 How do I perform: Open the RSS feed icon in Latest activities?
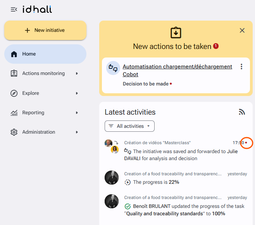[x=242, y=112]
